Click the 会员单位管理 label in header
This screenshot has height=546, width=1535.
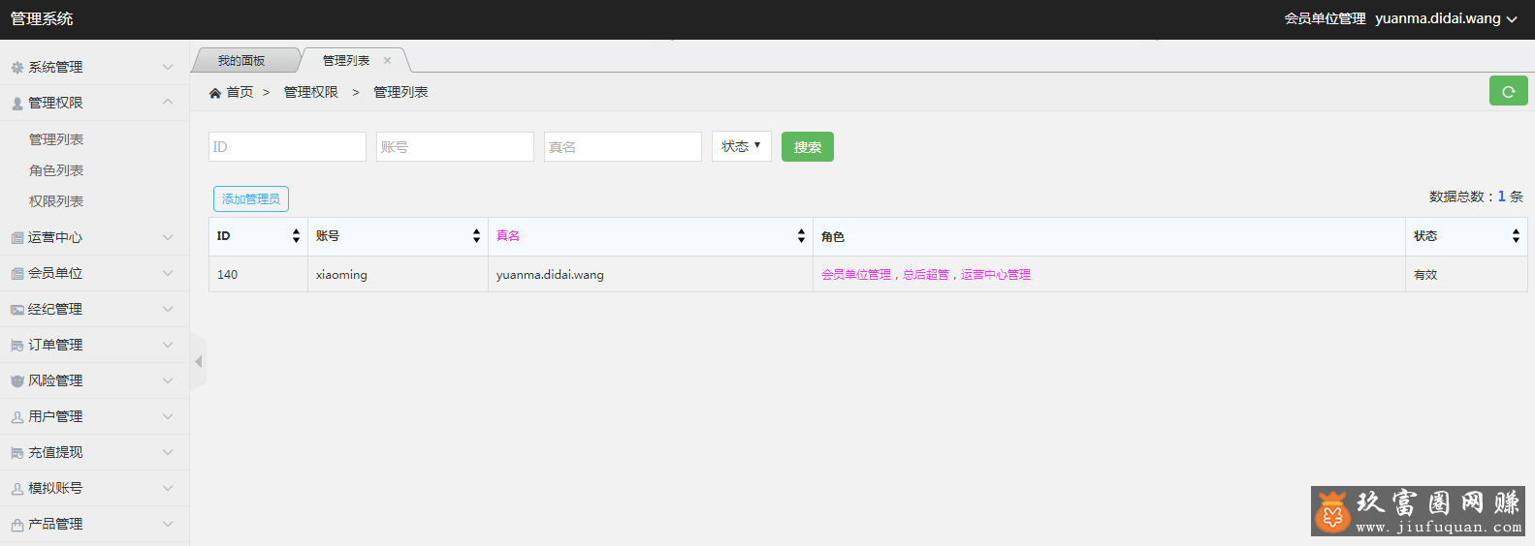[1325, 18]
